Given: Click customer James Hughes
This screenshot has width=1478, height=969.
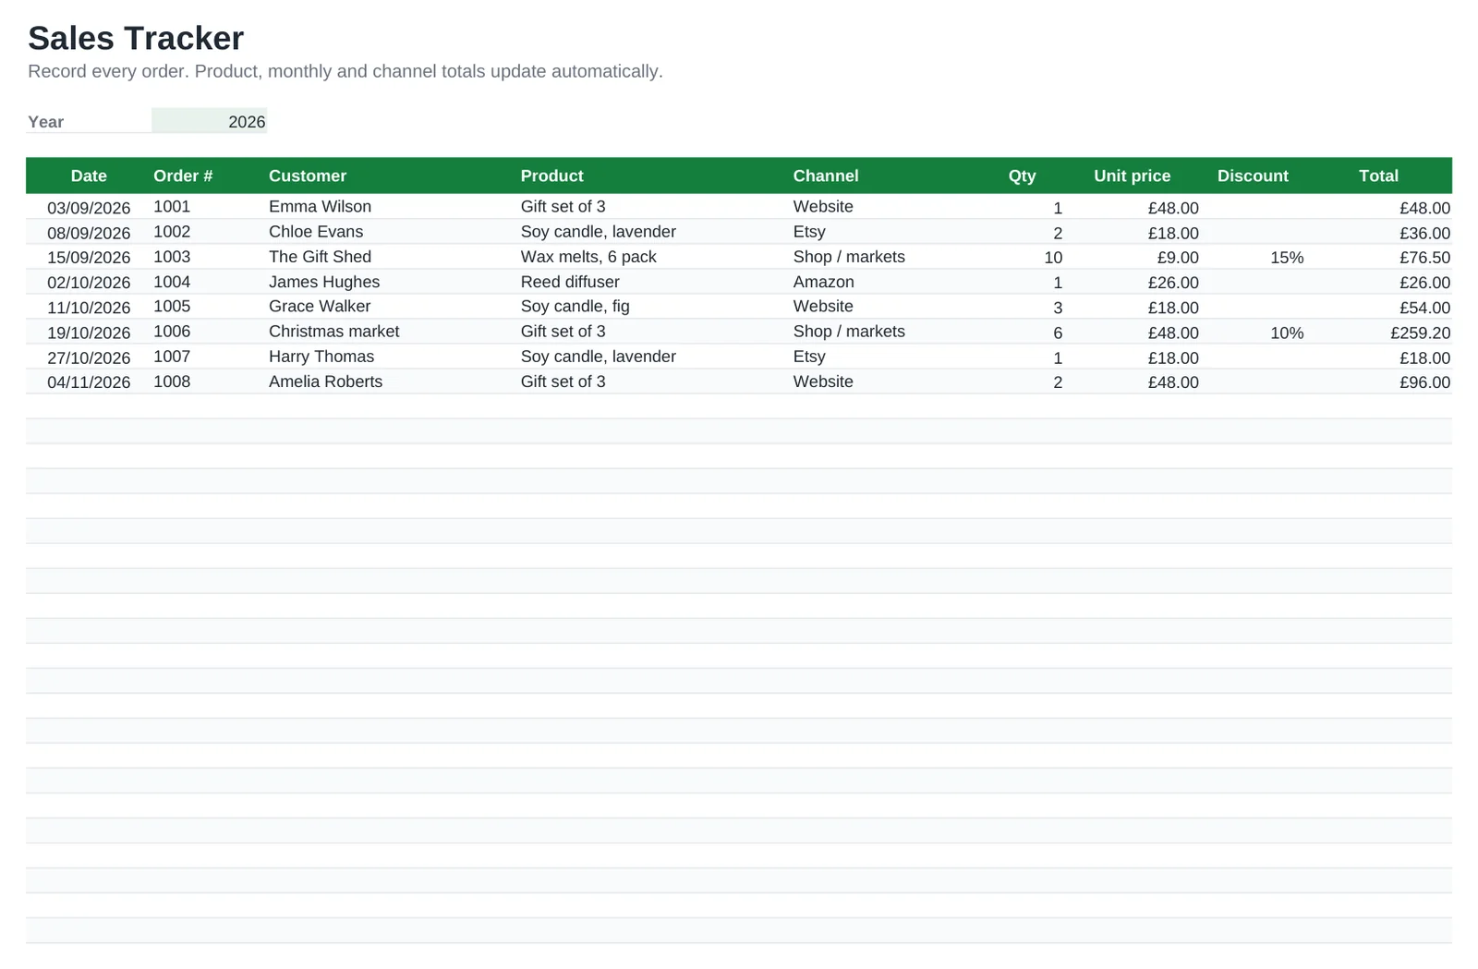Looking at the screenshot, I should pyautogui.click(x=324, y=282).
